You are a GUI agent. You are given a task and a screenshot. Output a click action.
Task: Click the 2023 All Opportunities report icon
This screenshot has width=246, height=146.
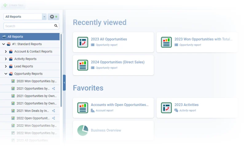(x=83, y=42)
